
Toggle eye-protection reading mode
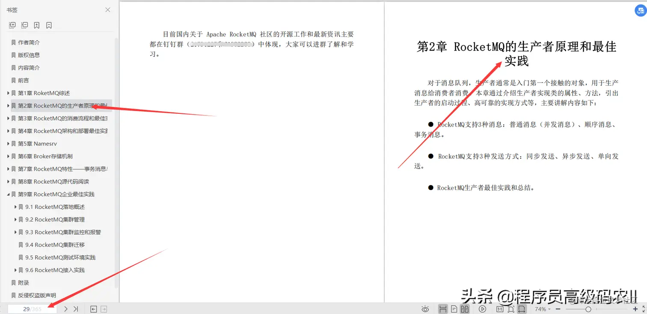(425, 308)
